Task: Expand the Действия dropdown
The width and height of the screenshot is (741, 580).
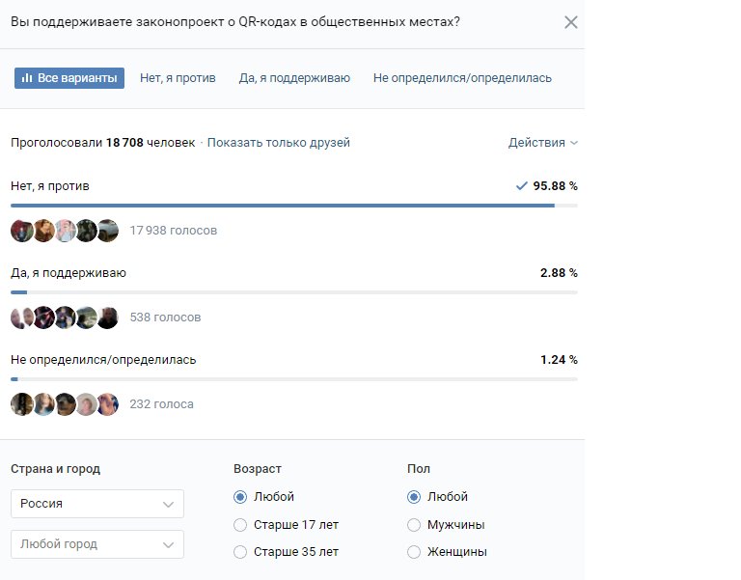Action: click(543, 143)
